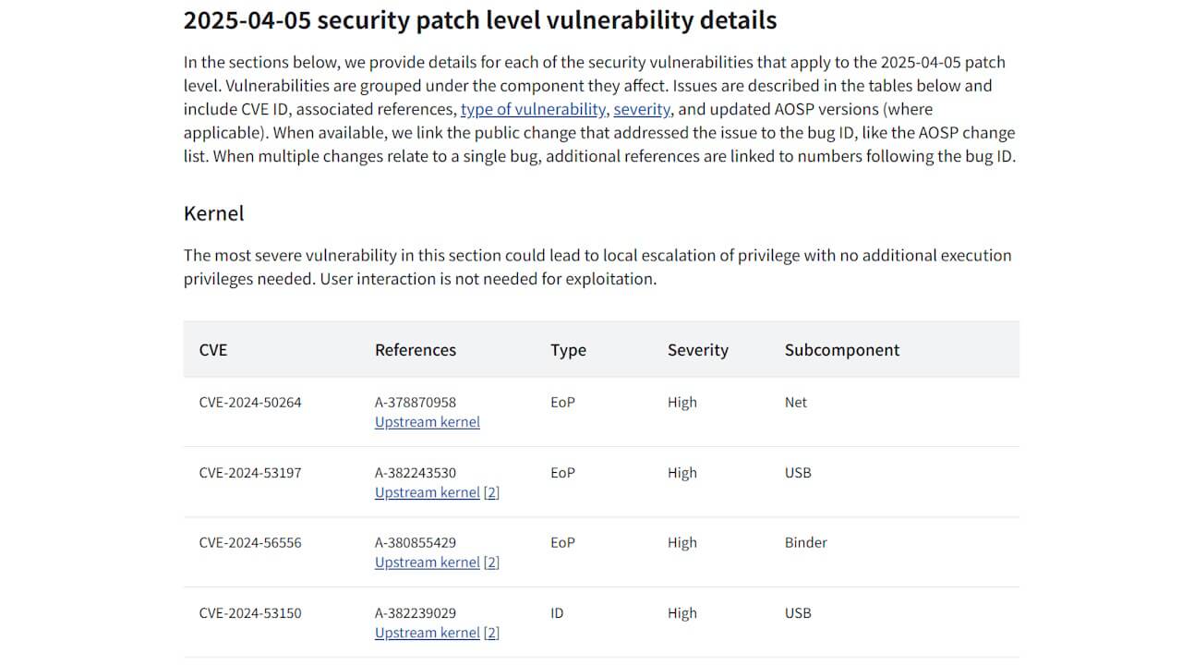Open Upstream kernel link for CVE-2024-53150
This screenshot has height=665, width=1182.
[x=428, y=633]
